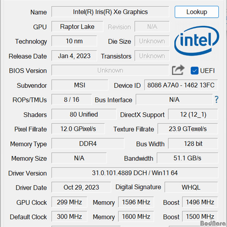Click the ROPs/TMUs value 8 / 16
Image resolution: width=227 pixels, height=227 pixels.
[x=72, y=100]
